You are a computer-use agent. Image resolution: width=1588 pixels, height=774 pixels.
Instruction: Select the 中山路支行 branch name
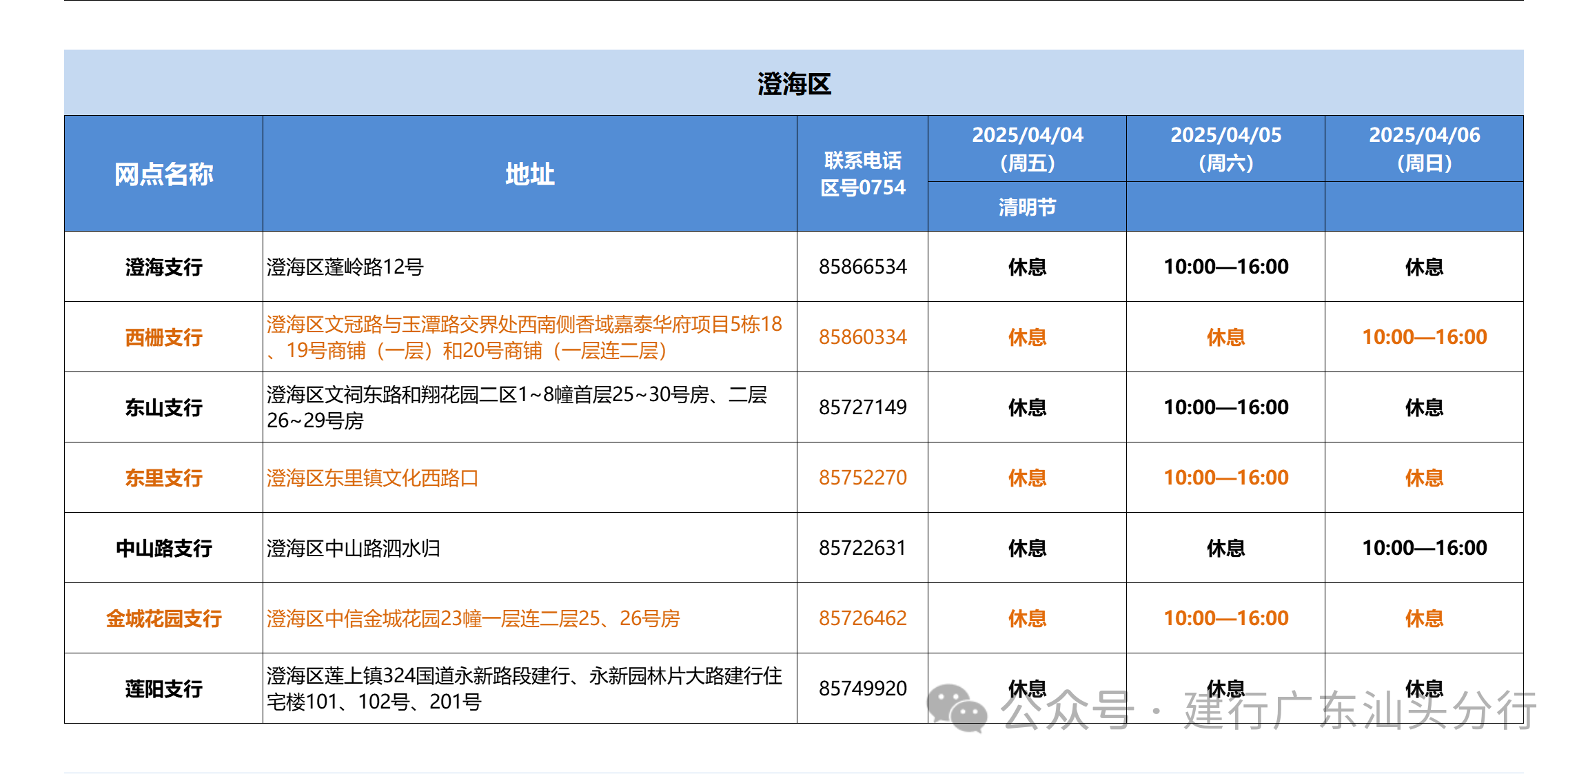point(163,548)
